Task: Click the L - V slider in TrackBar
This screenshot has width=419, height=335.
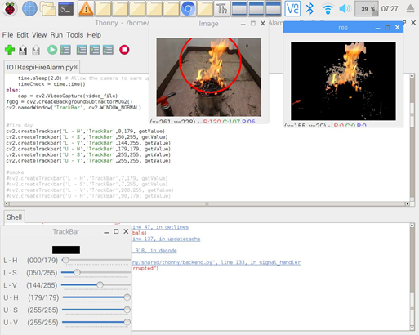Action: (x=96, y=285)
